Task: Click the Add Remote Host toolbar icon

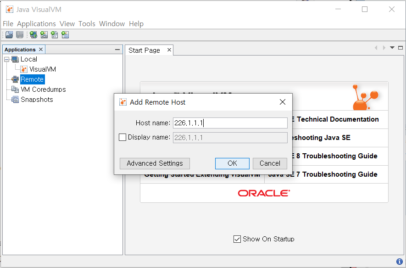Action: [x=33, y=35]
